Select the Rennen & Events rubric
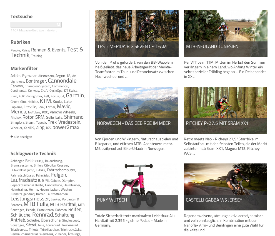Image resolution: width=275 pixels, height=236 pixels. [x=48, y=50]
